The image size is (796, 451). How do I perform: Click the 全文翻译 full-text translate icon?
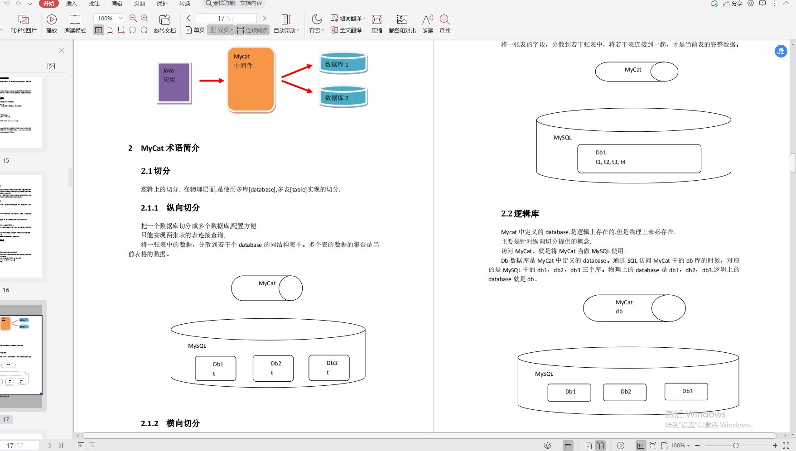point(346,30)
